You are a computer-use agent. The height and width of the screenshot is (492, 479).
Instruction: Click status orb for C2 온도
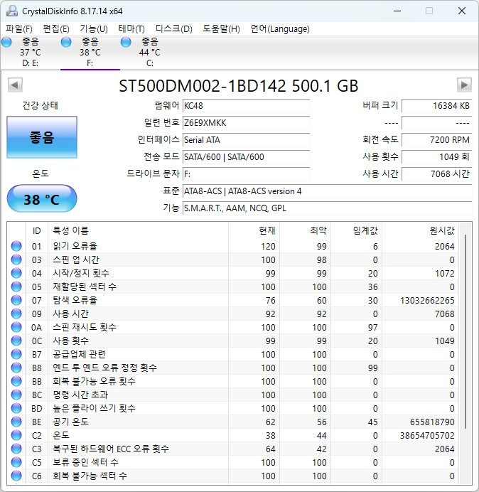(x=16, y=435)
